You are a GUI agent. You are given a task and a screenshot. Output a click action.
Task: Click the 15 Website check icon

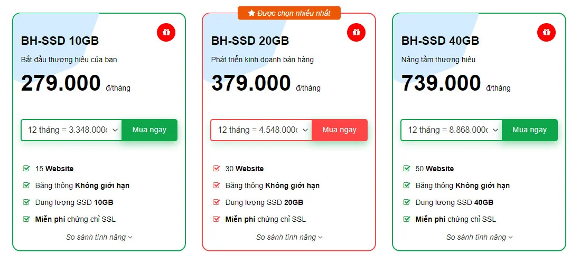tap(26, 169)
